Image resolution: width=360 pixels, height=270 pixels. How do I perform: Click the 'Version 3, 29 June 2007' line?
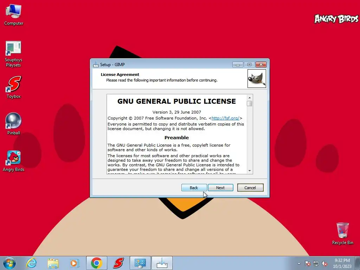tap(177, 112)
